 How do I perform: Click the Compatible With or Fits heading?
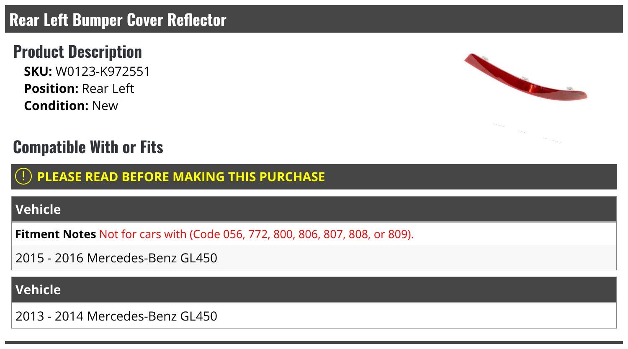click(88, 147)
